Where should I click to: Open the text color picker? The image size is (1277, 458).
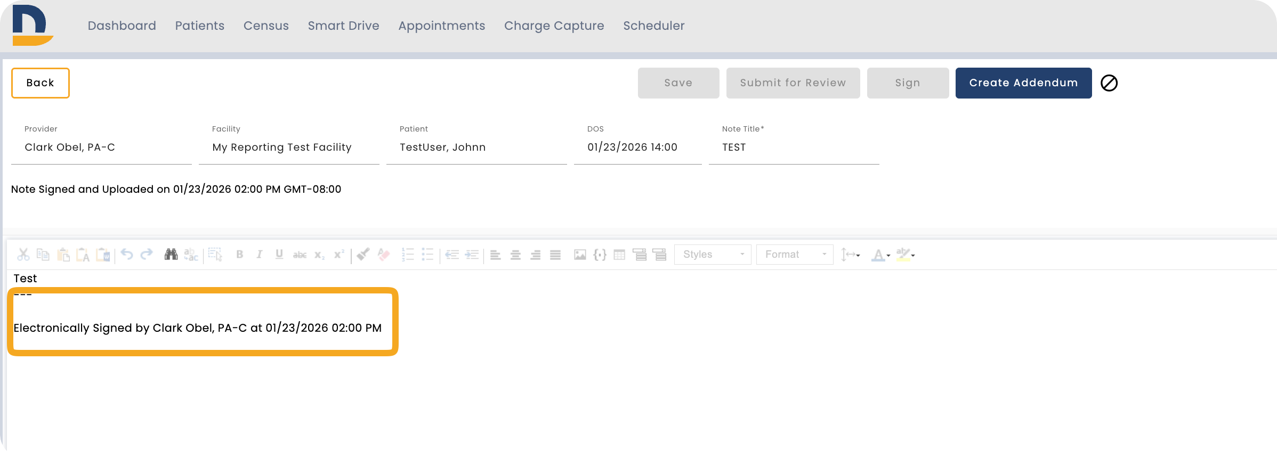tap(881, 255)
